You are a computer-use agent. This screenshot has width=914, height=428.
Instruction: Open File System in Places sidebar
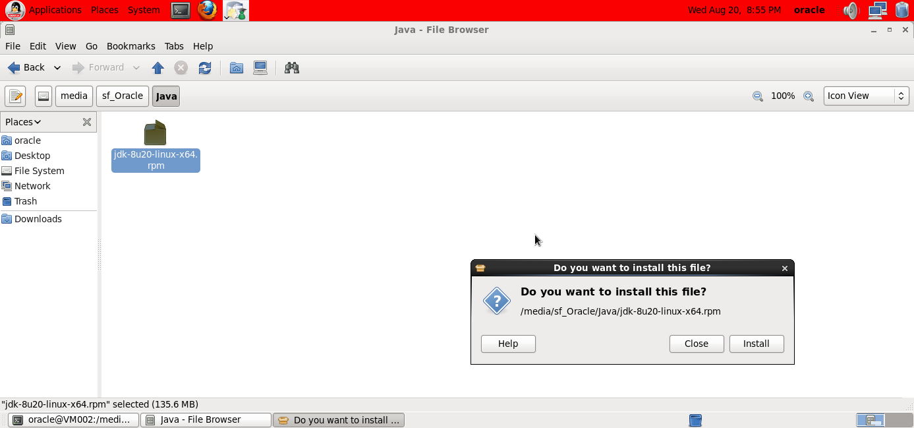40,171
